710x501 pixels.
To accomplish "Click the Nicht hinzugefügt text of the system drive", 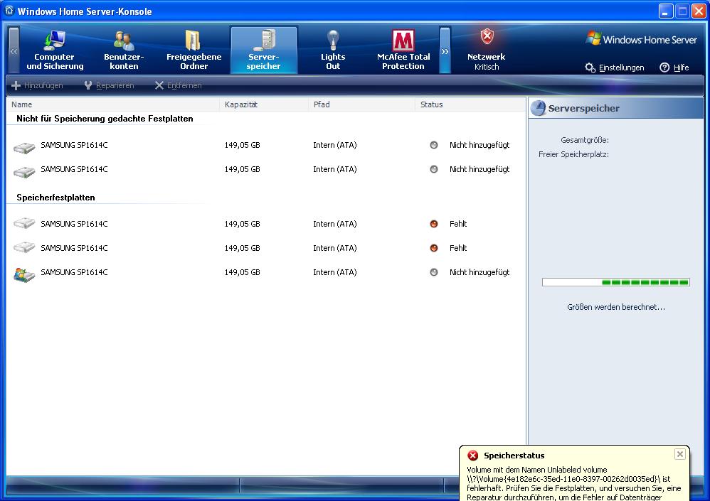I will 479,272.
